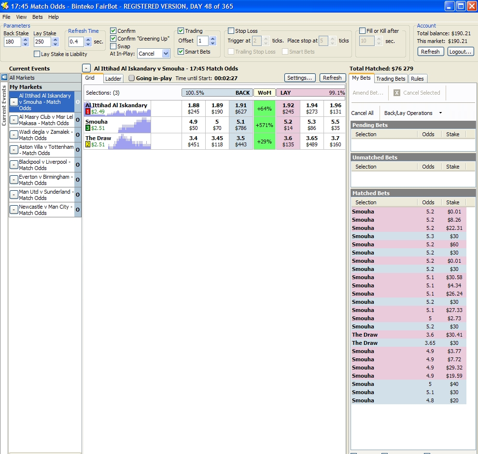Click the minus icon of selected Al Ittihad market
Screen dimensions: 478x454
click(14, 102)
